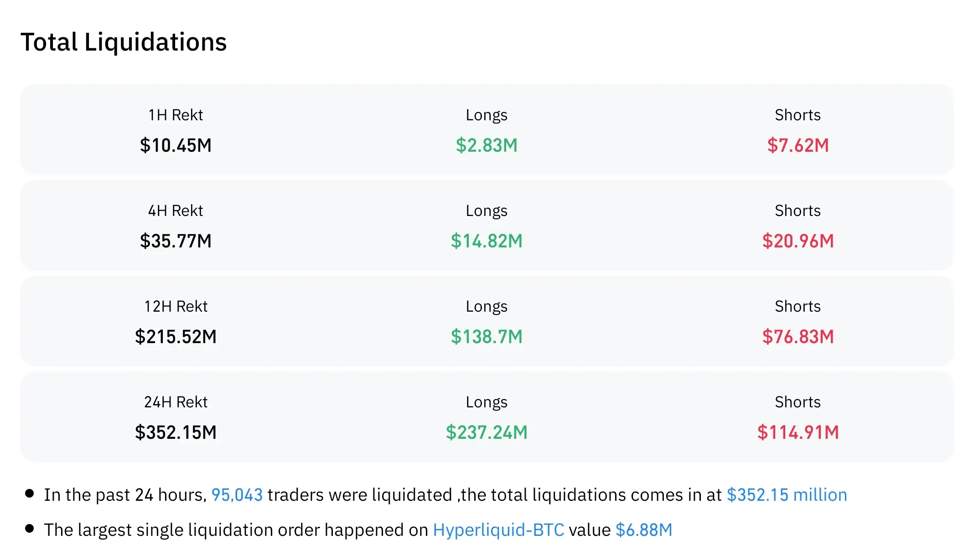974x555 pixels.
Task: Click the "1H Rekt" label
Action: 176,115
